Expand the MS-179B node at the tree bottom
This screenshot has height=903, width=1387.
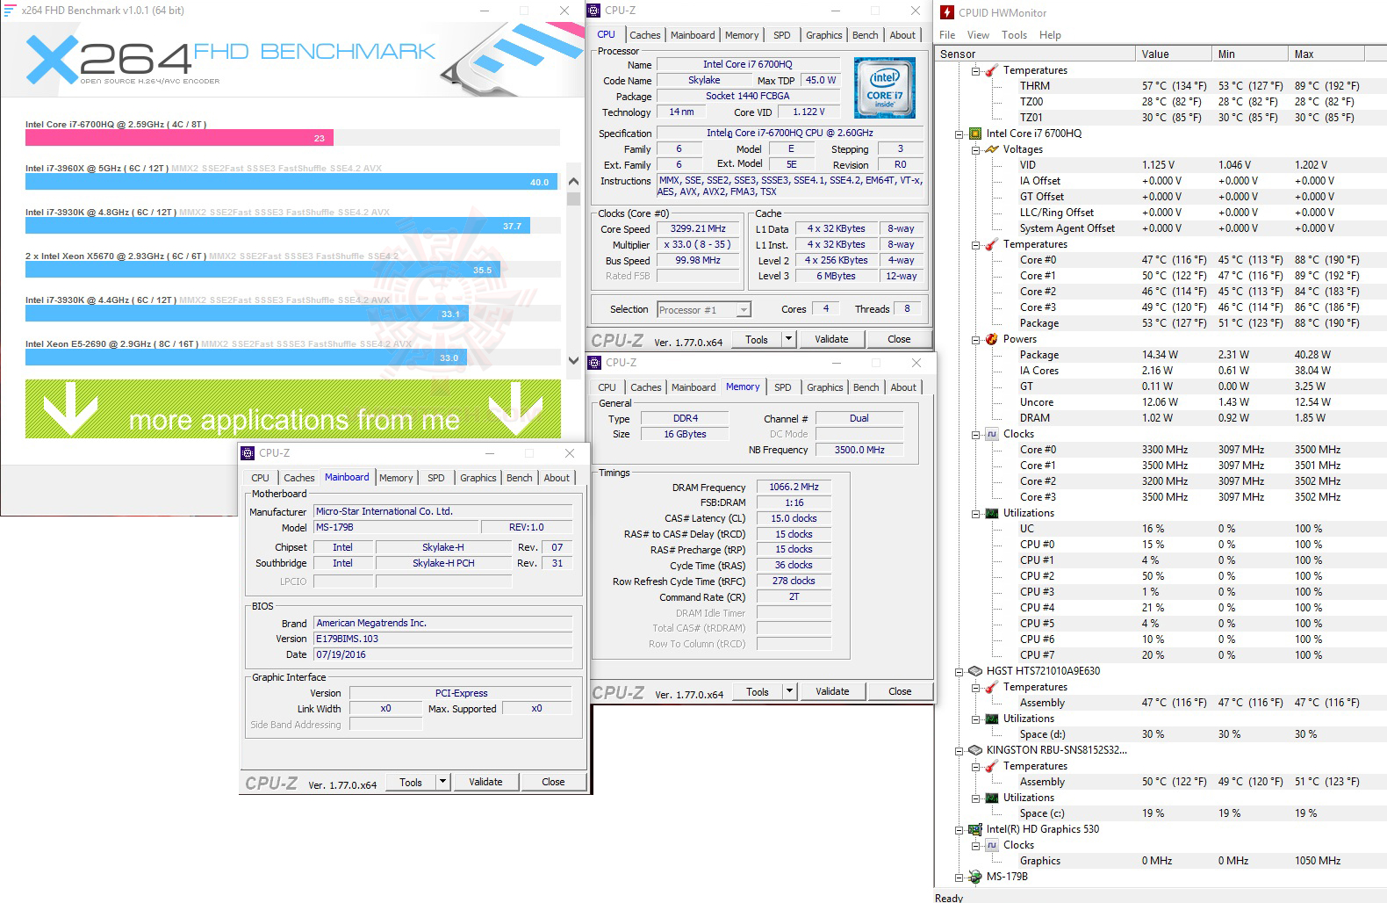click(959, 878)
